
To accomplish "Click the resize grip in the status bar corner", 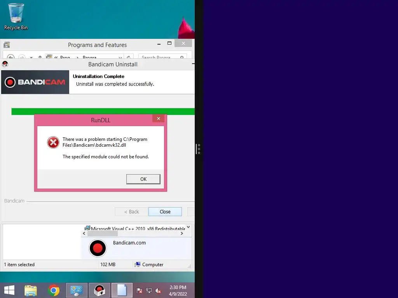I will (x=189, y=266).
